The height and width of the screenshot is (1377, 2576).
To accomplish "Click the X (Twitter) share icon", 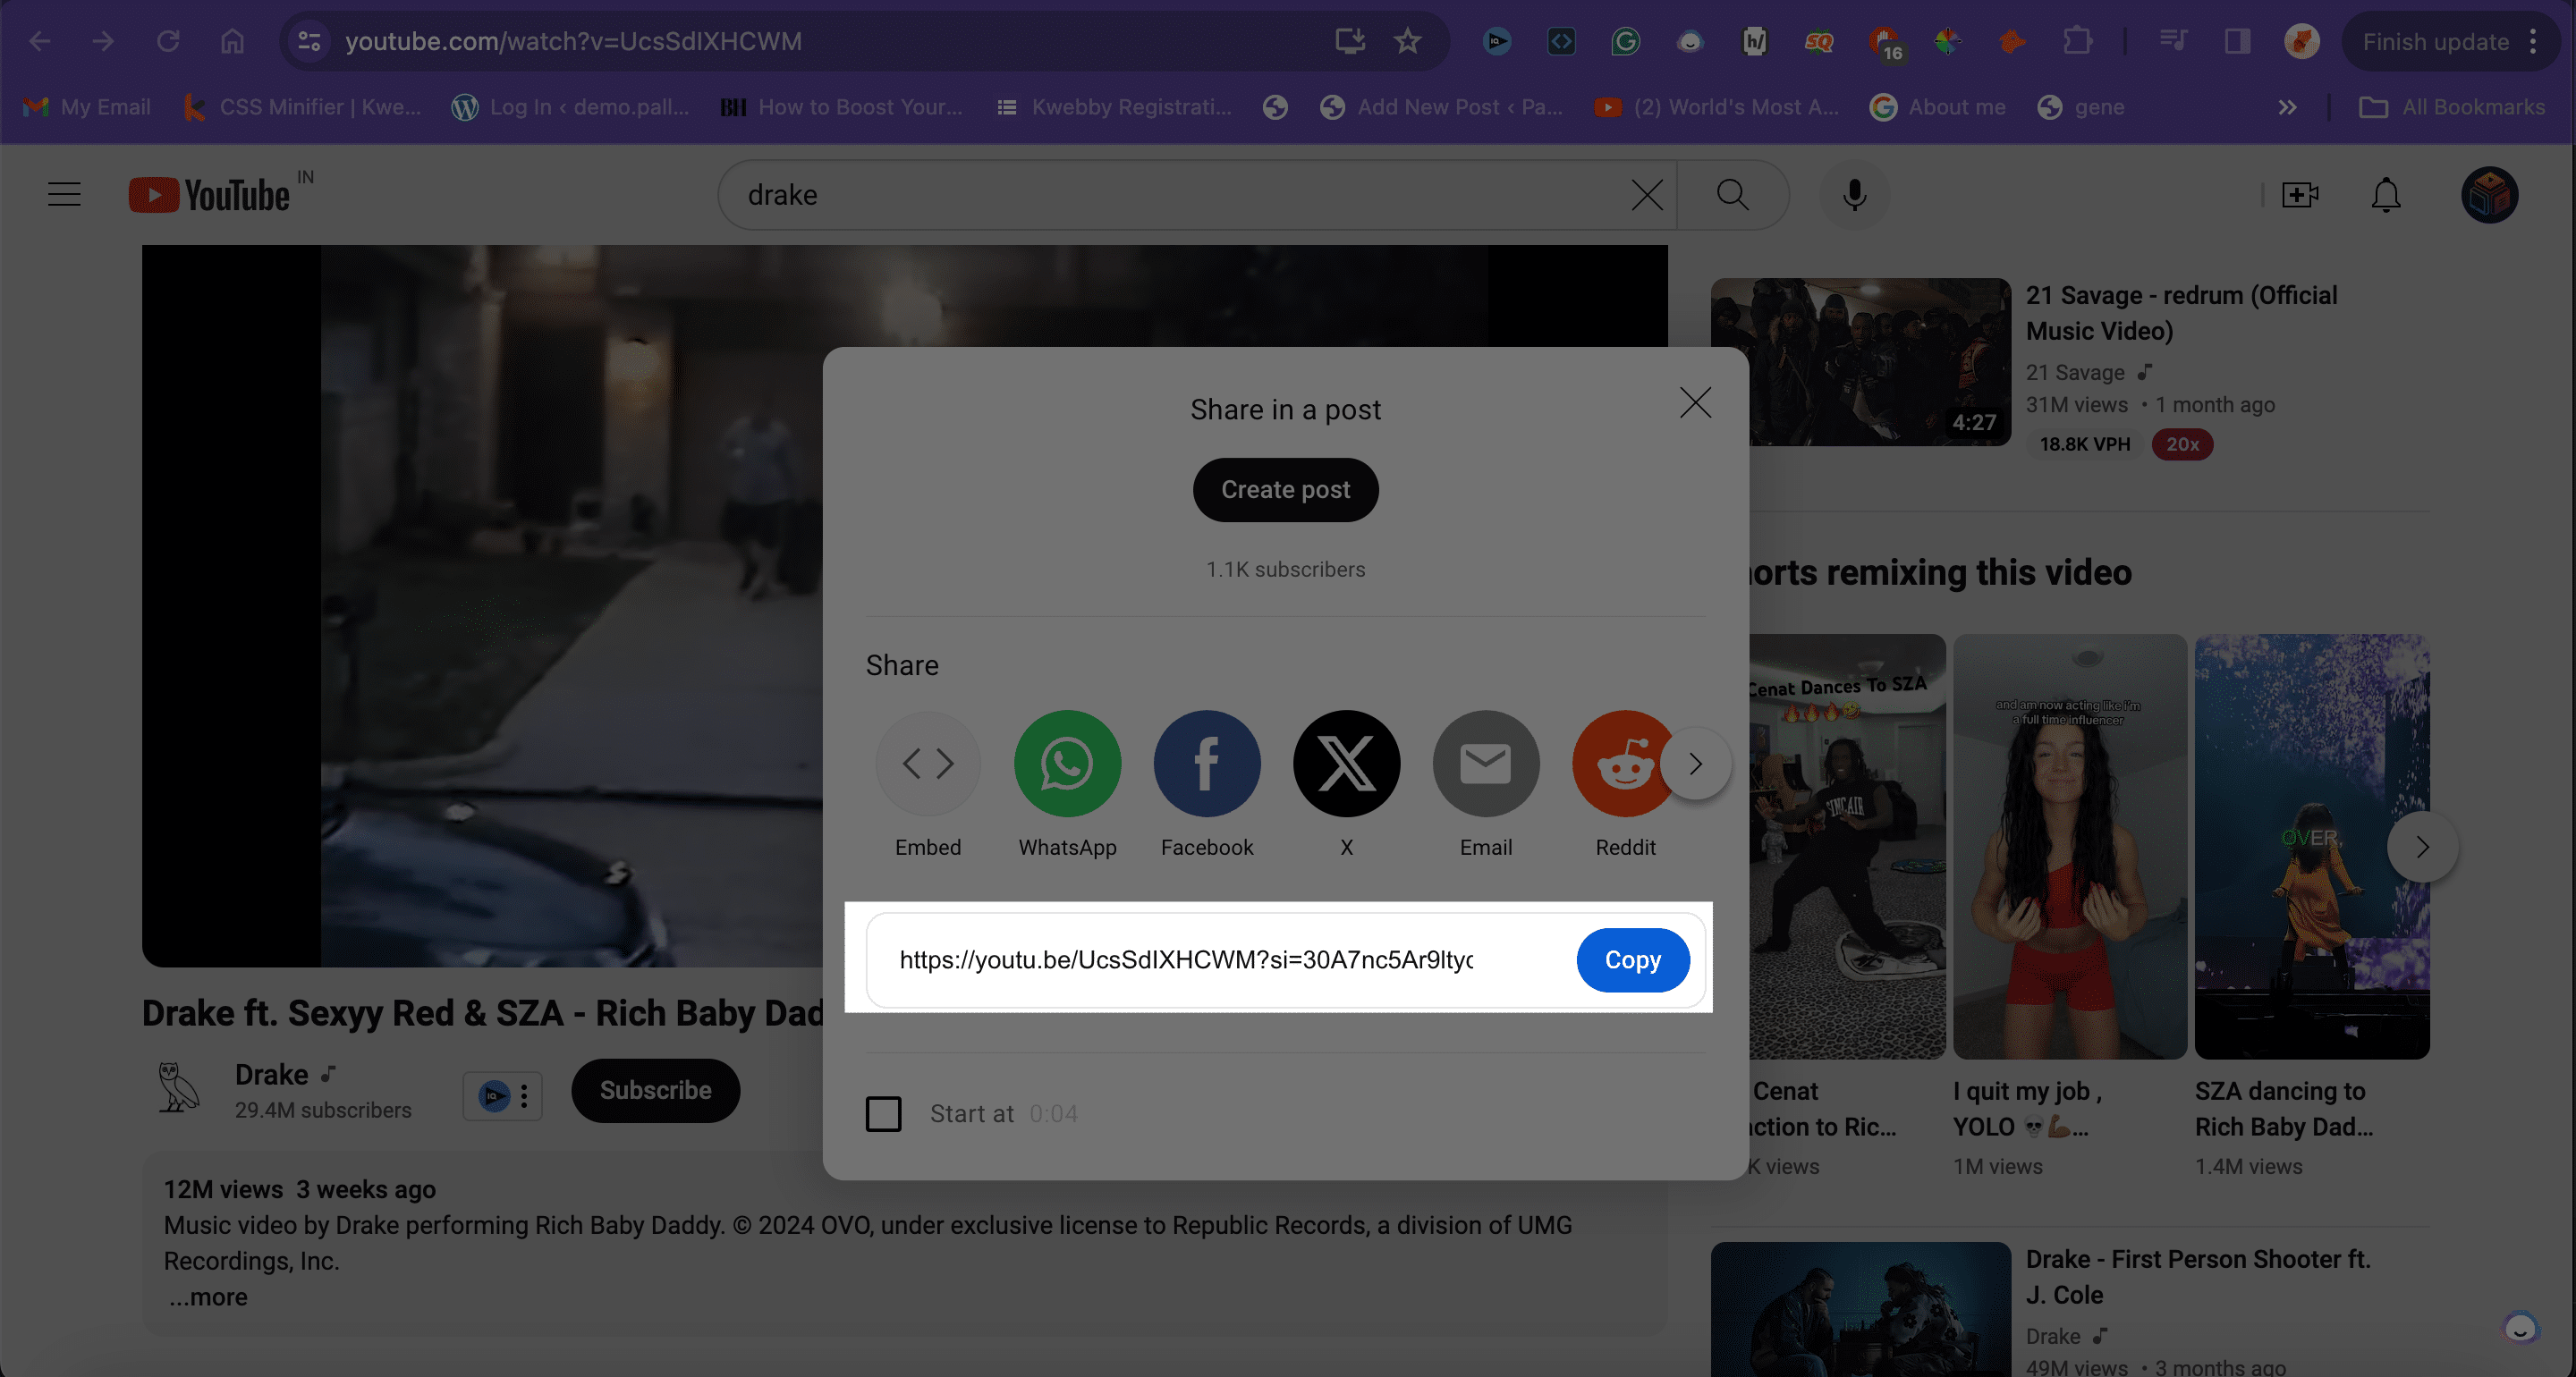I will 1346,764.
